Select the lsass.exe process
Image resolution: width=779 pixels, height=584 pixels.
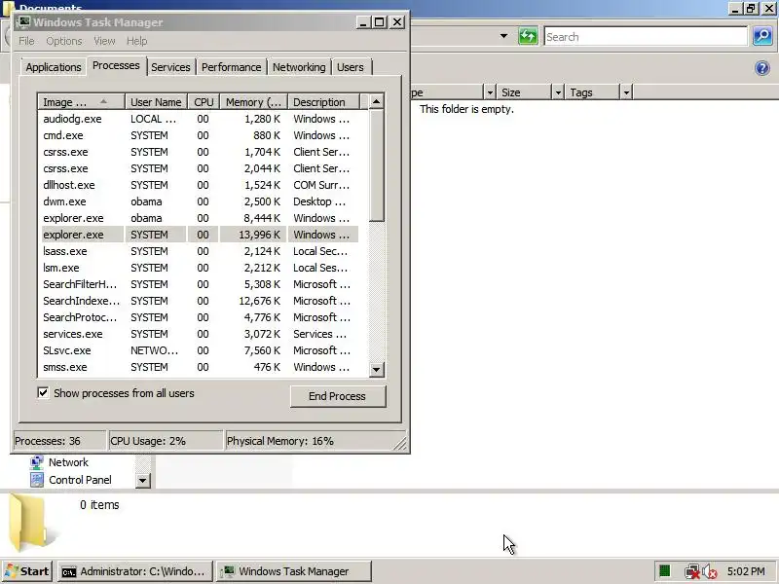pos(200,251)
